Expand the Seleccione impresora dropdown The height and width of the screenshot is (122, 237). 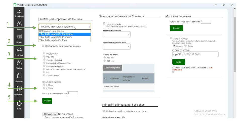pyautogui.click(x=116, y=34)
